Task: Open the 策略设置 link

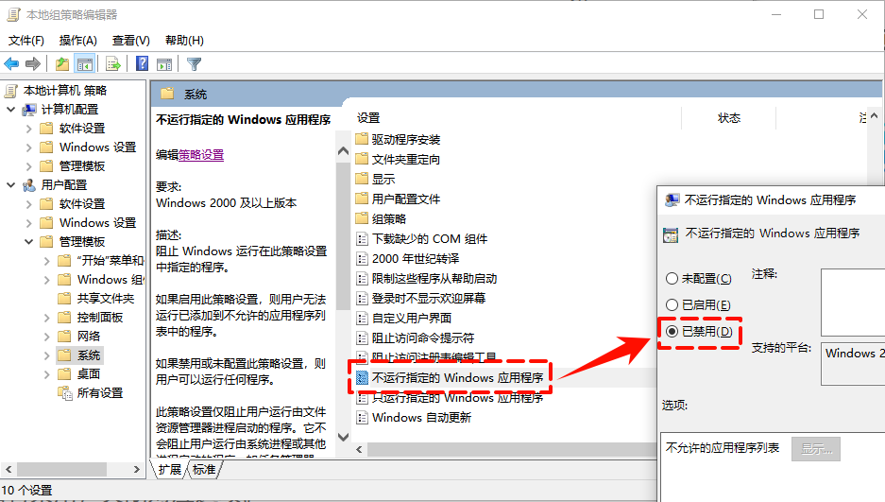Action: (x=201, y=155)
